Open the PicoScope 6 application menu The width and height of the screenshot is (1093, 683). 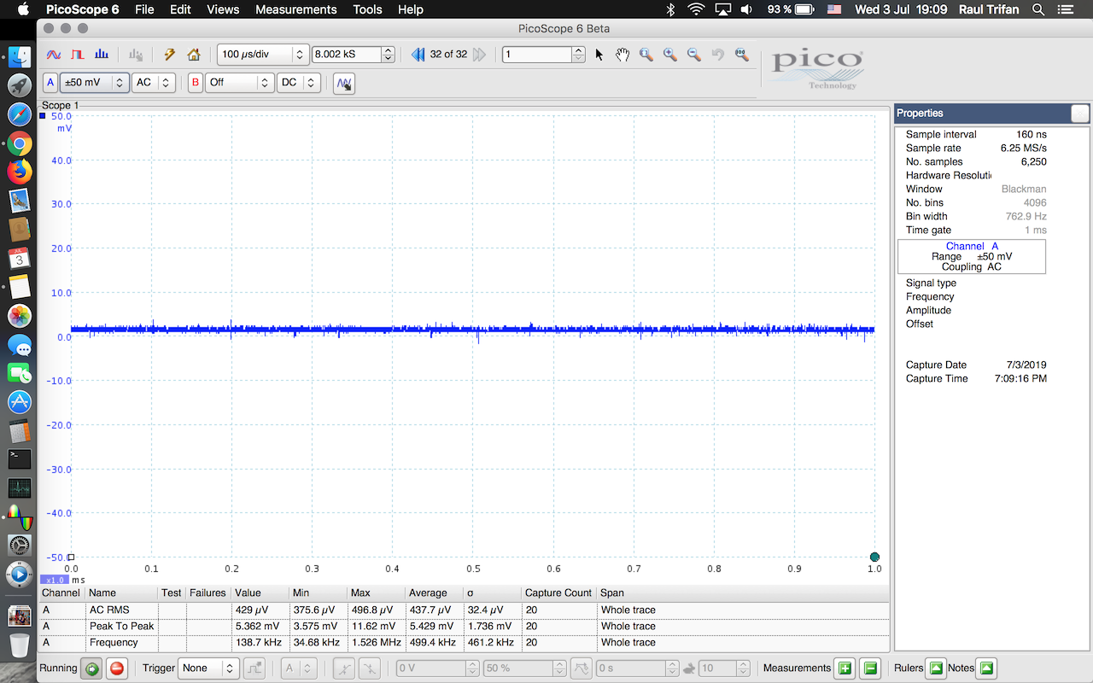click(x=83, y=9)
